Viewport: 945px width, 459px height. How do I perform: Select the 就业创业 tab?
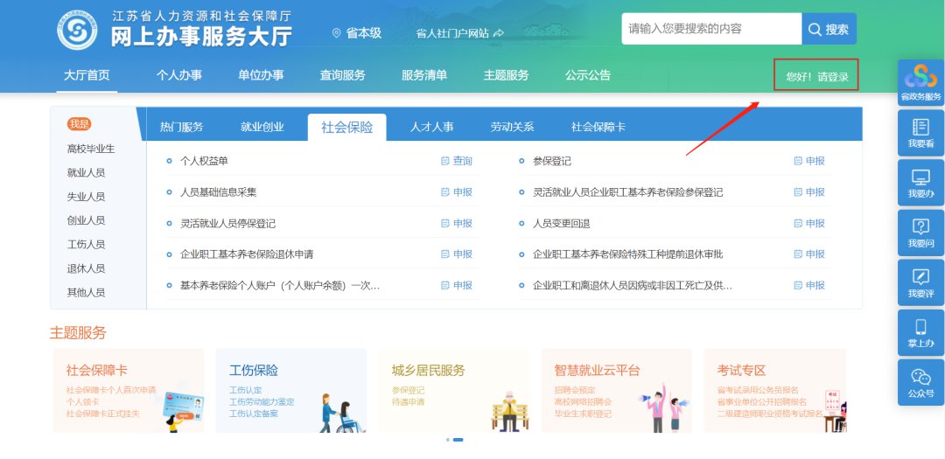[x=262, y=127]
